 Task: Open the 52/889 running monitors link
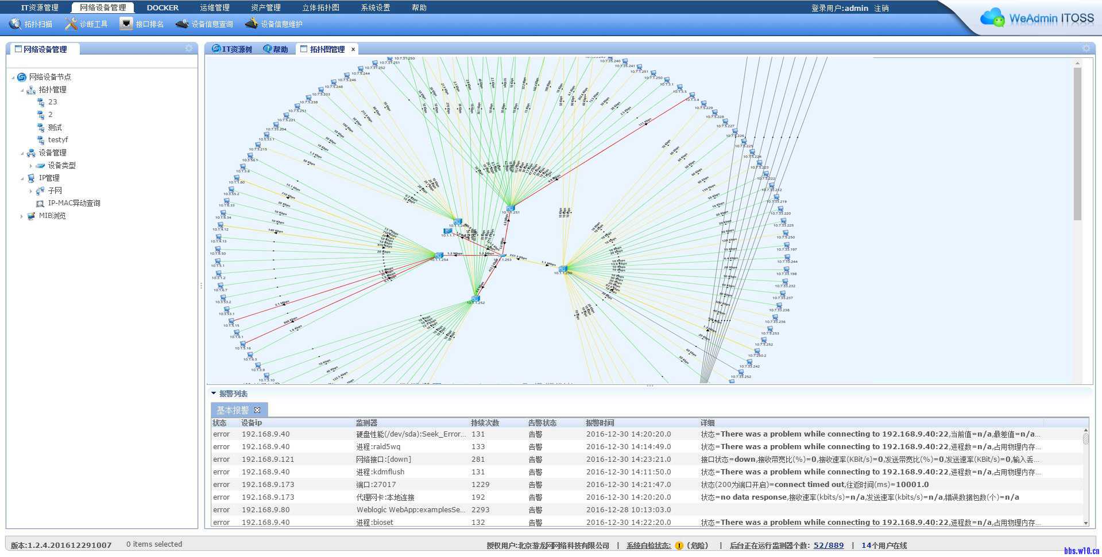828,546
